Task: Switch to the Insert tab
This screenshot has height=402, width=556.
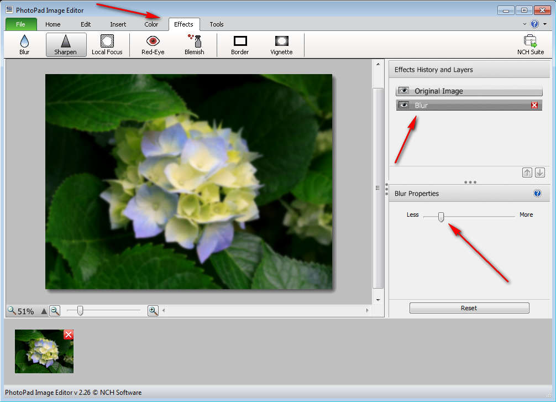Action: 118,24
